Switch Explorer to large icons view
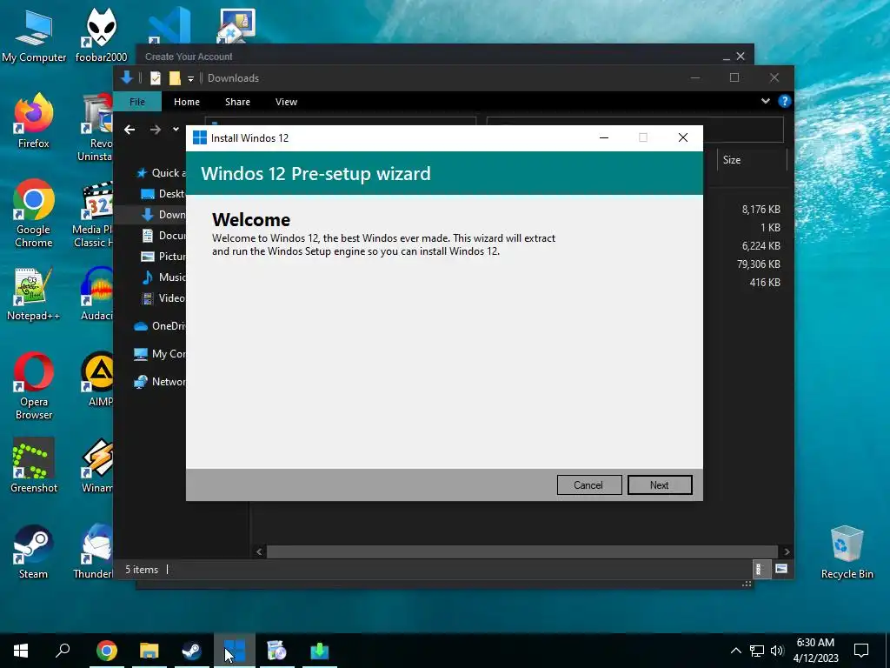This screenshot has width=890, height=668. [x=781, y=569]
